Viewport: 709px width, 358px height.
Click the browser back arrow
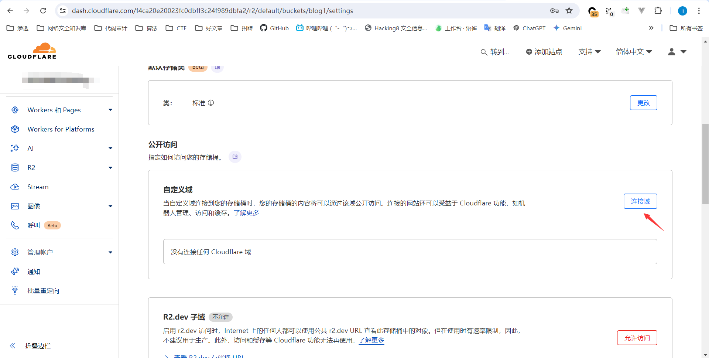(x=10, y=11)
